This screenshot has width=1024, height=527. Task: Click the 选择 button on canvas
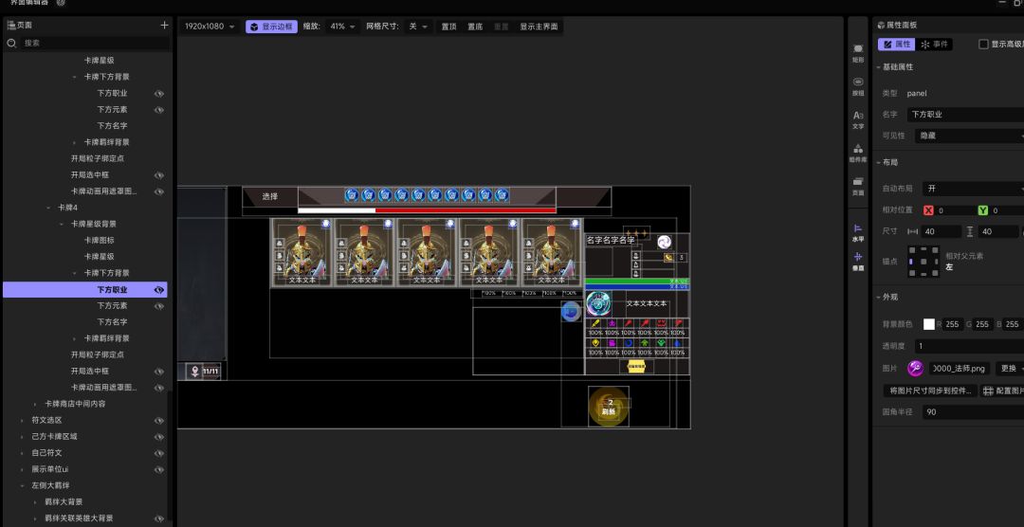tap(270, 196)
